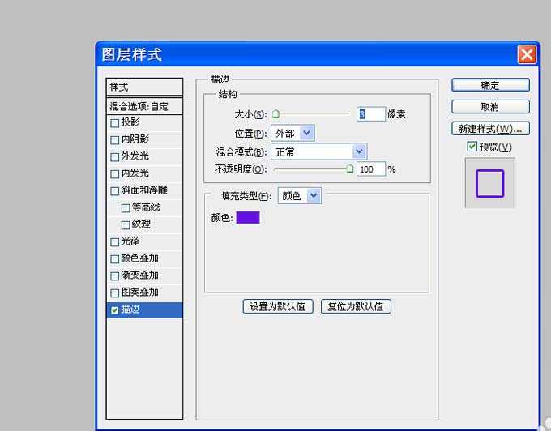Click the 大小 size slider handle
This screenshot has width=551, height=431.
click(275, 114)
